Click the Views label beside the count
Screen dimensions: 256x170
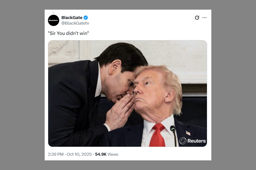113,154
